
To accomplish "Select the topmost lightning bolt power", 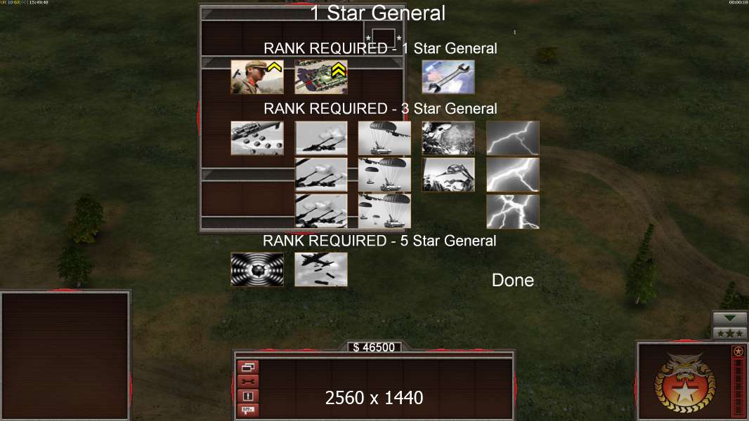I will pyautogui.click(x=512, y=138).
